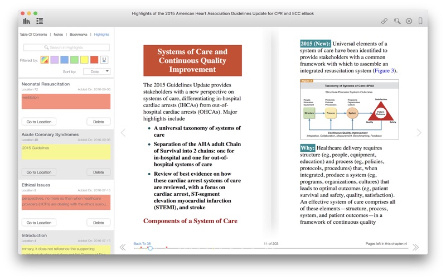The image size is (446, 279).
Task: Go to Location for Neonatal Resuscitation
Action: 39,122
